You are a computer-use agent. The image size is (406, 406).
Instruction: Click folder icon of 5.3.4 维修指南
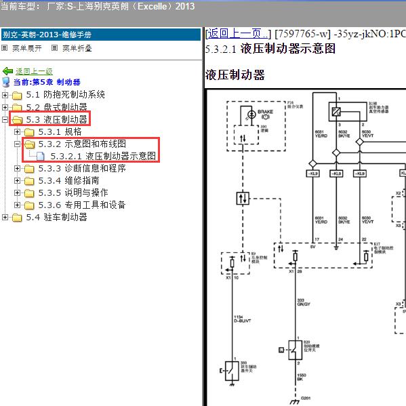pyautogui.click(x=29, y=181)
